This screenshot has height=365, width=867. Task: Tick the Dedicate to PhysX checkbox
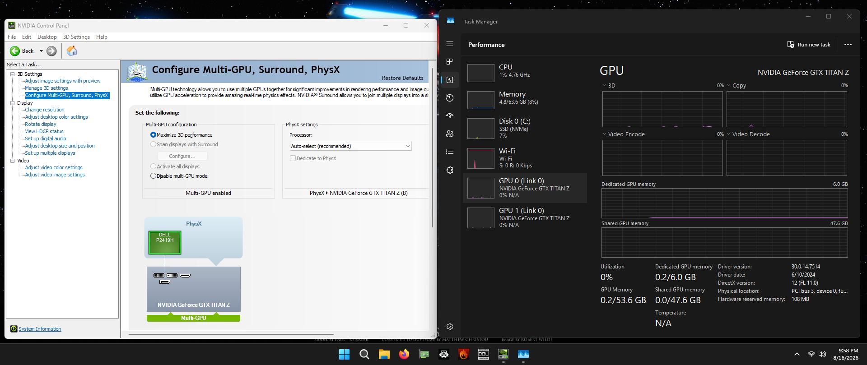(293, 158)
